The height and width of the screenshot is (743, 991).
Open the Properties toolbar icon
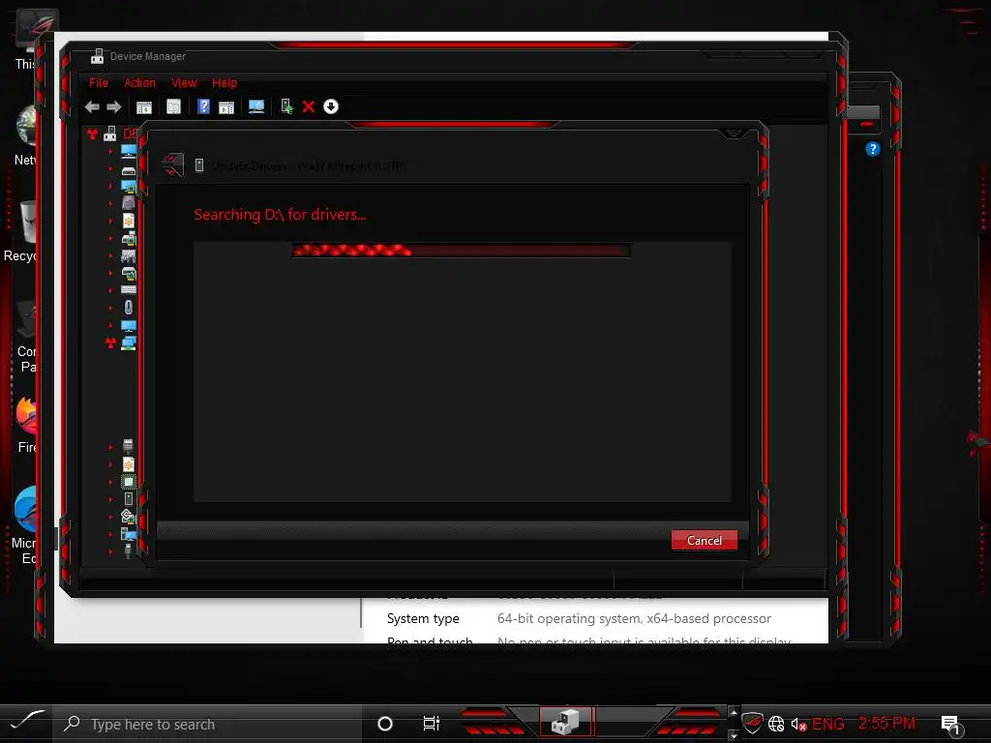(173, 106)
